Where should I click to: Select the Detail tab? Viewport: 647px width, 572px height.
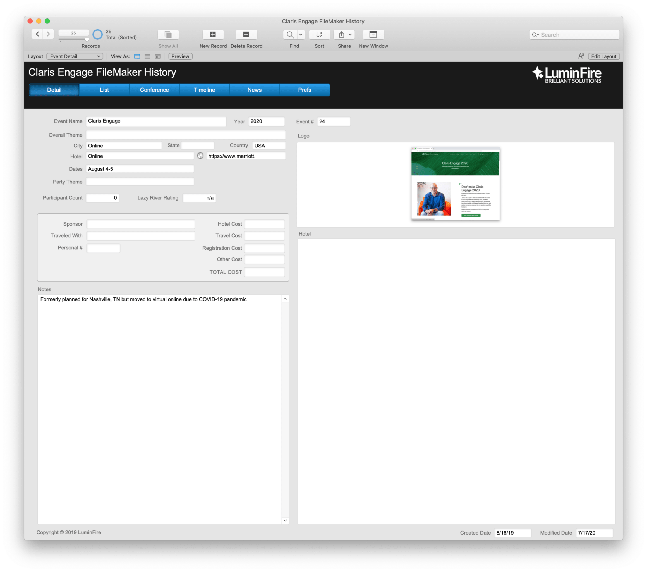click(x=54, y=90)
